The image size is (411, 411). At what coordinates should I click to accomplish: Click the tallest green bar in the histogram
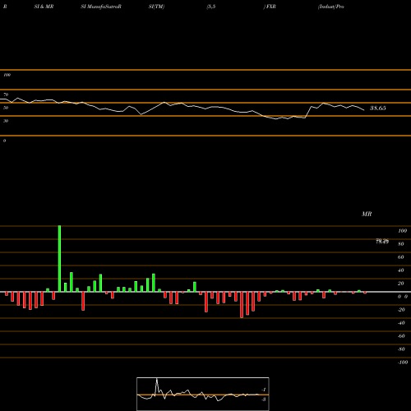coord(59,259)
